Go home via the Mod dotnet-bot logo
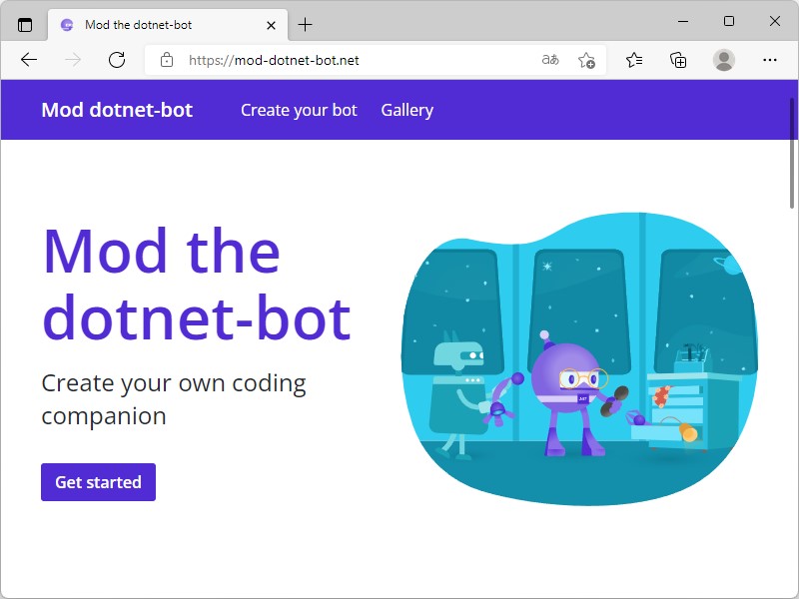The height and width of the screenshot is (599, 799). coord(117,110)
